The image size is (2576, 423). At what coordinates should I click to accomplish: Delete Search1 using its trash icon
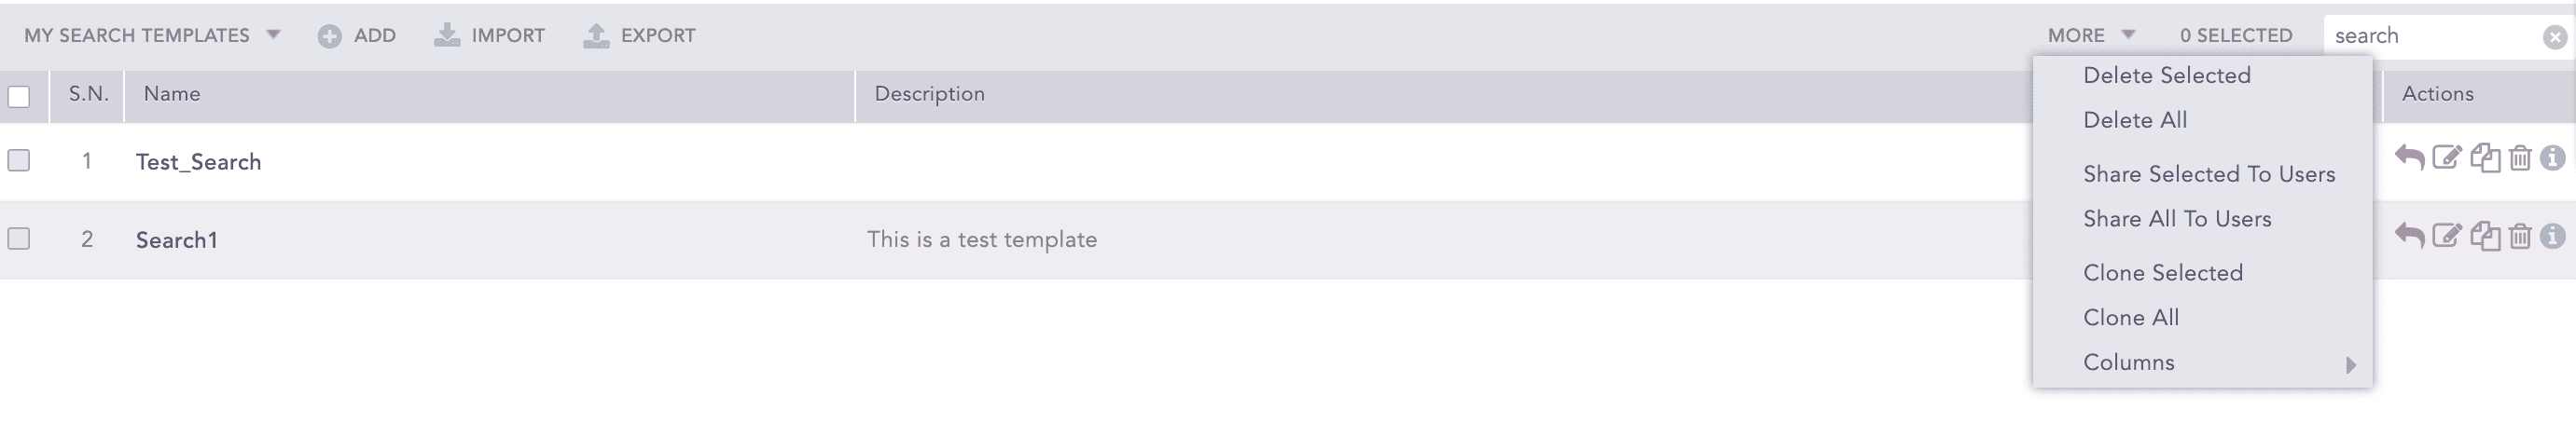click(x=2520, y=236)
